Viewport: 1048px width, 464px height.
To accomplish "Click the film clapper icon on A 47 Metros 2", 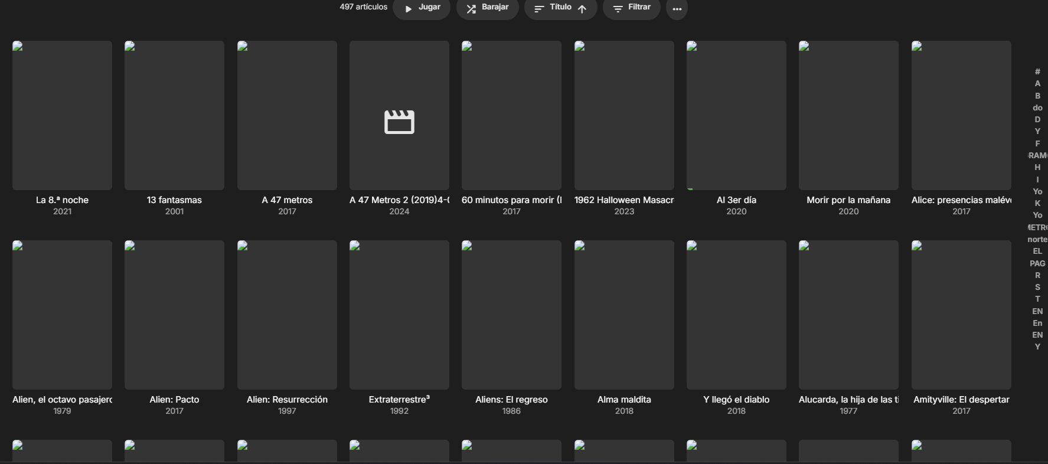I will pyautogui.click(x=399, y=122).
